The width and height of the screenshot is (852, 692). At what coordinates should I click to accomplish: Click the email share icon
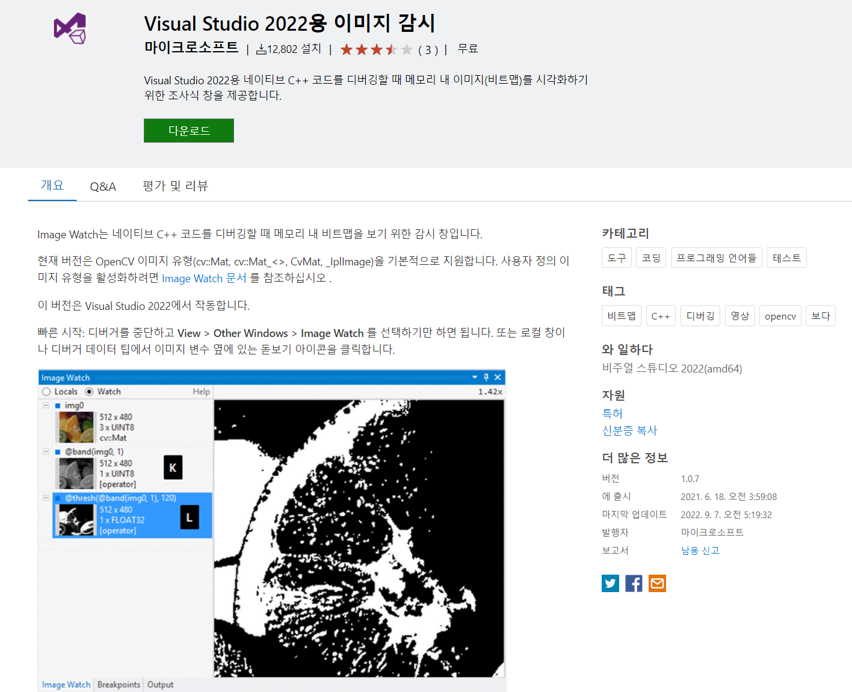(657, 583)
